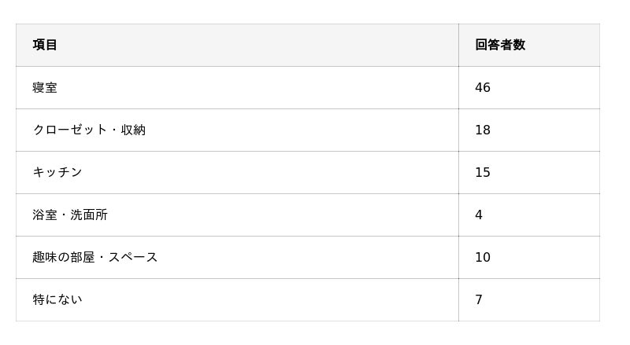Click the value 46 in 寝室 row
The height and width of the screenshot is (345, 630).
[x=483, y=87]
